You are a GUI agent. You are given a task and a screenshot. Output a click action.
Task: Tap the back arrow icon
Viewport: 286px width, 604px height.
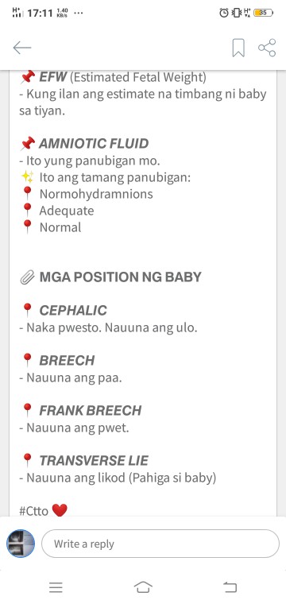tap(22, 48)
